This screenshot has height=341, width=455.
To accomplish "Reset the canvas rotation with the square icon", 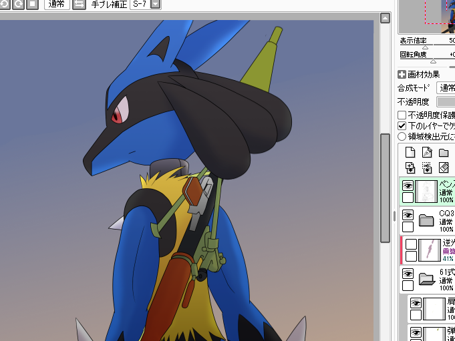I will [x=33, y=4].
